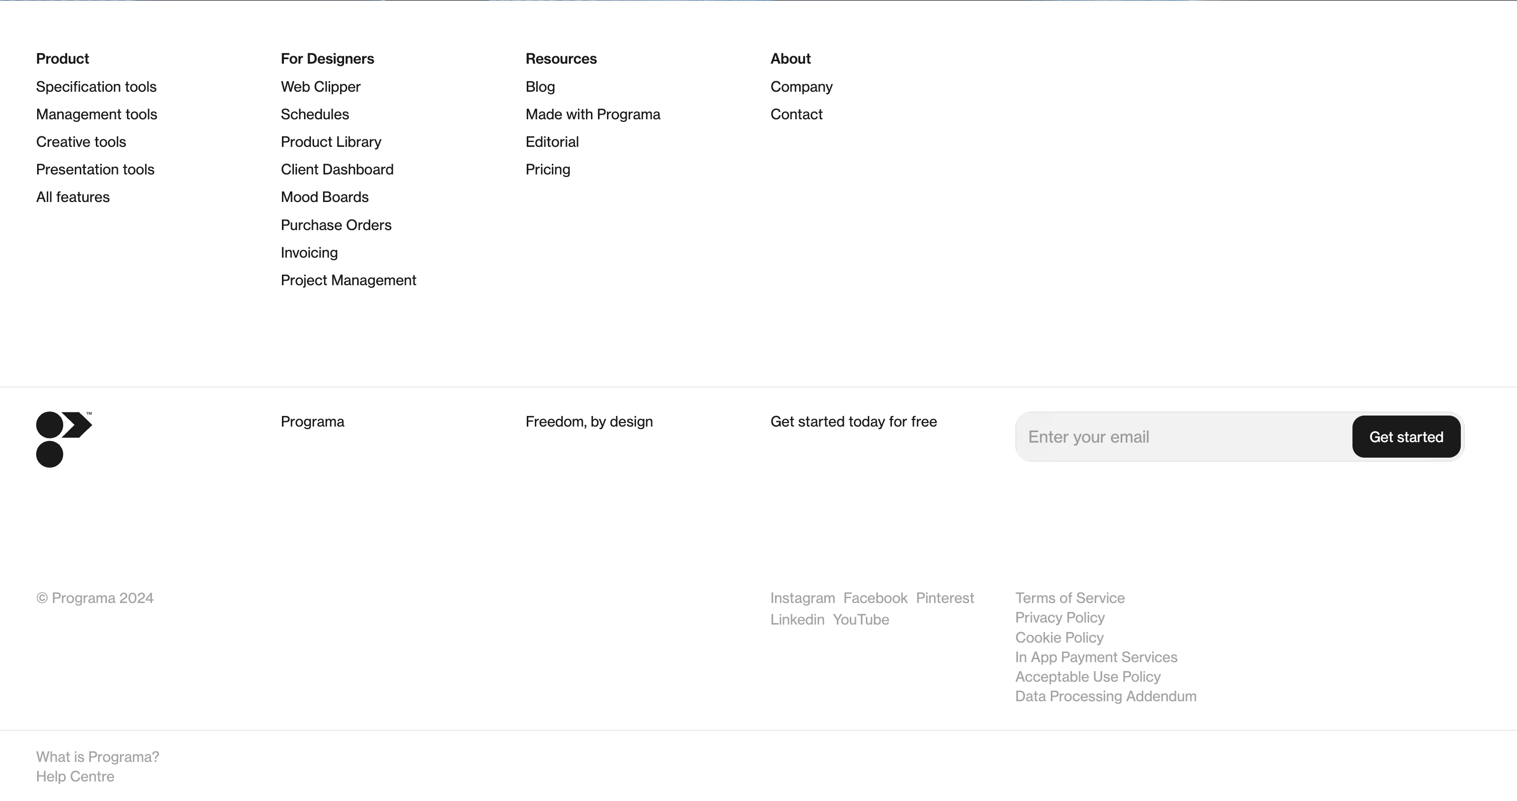Read the Terms of Service
Image resolution: width=1517 pixels, height=801 pixels.
pos(1070,598)
